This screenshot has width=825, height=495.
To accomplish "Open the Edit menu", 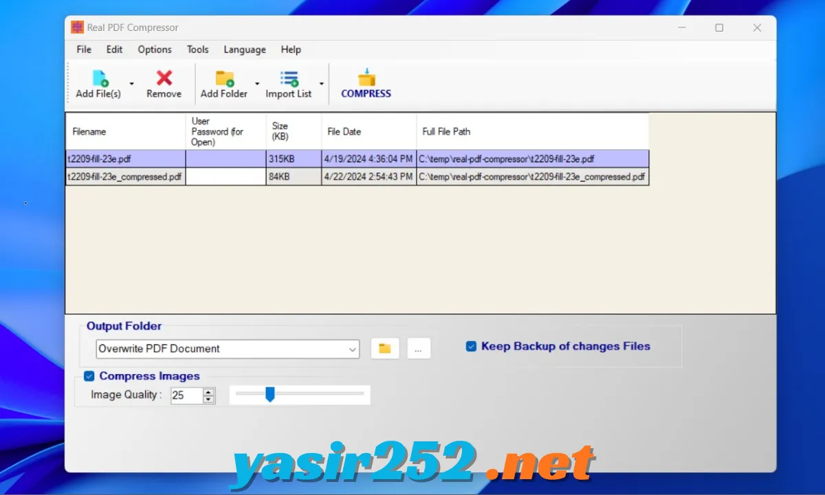I will coord(114,49).
